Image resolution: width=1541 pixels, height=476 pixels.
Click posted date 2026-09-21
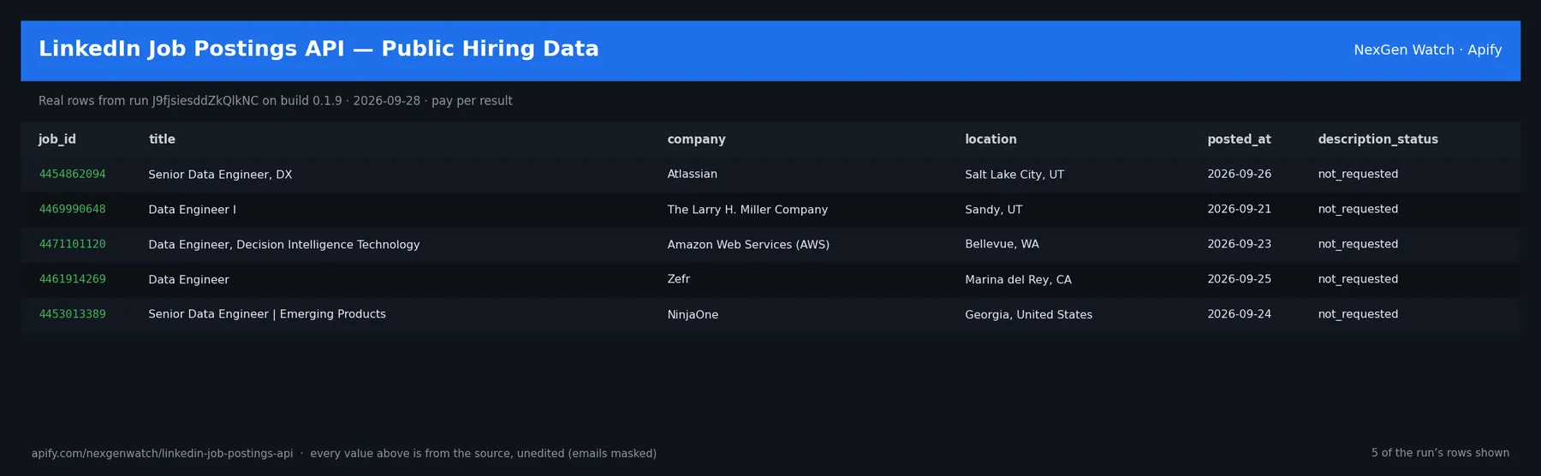[x=1239, y=209]
